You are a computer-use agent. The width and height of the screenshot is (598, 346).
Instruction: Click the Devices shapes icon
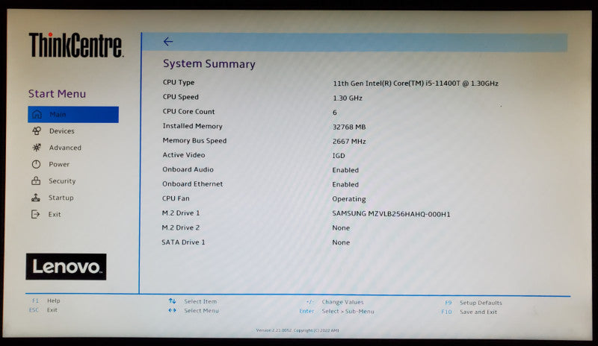coord(37,131)
